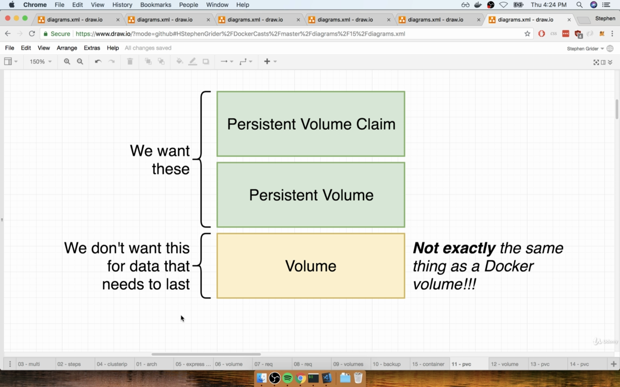Open the View menu in draw.io
The width and height of the screenshot is (620, 387).
pos(44,48)
